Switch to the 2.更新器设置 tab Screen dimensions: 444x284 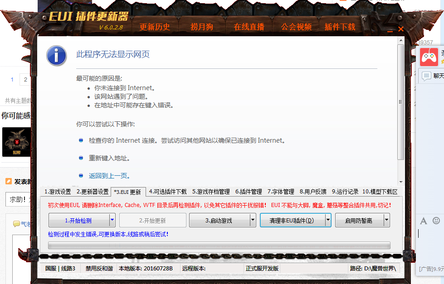coord(93,192)
